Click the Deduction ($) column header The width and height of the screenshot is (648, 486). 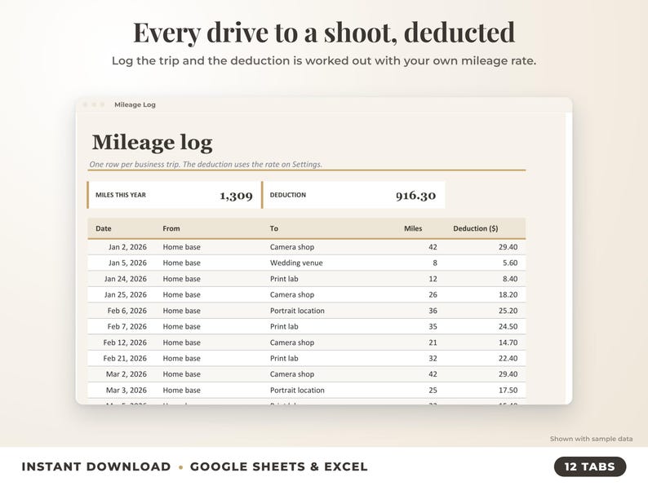pyautogui.click(x=475, y=228)
